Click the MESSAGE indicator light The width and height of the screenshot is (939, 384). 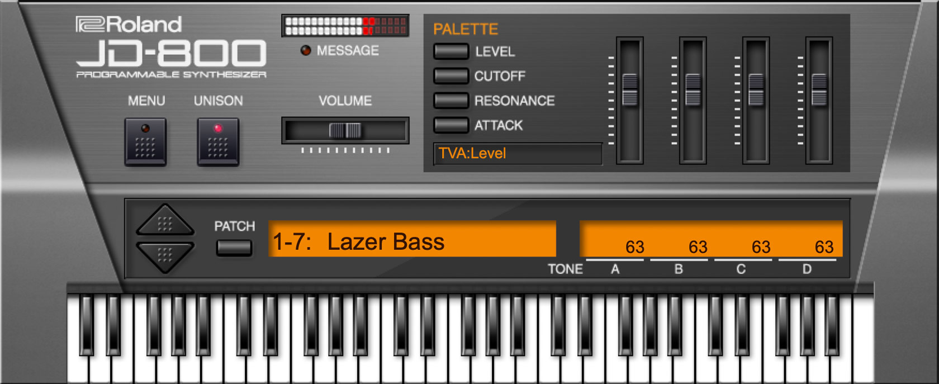pos(306,50)
